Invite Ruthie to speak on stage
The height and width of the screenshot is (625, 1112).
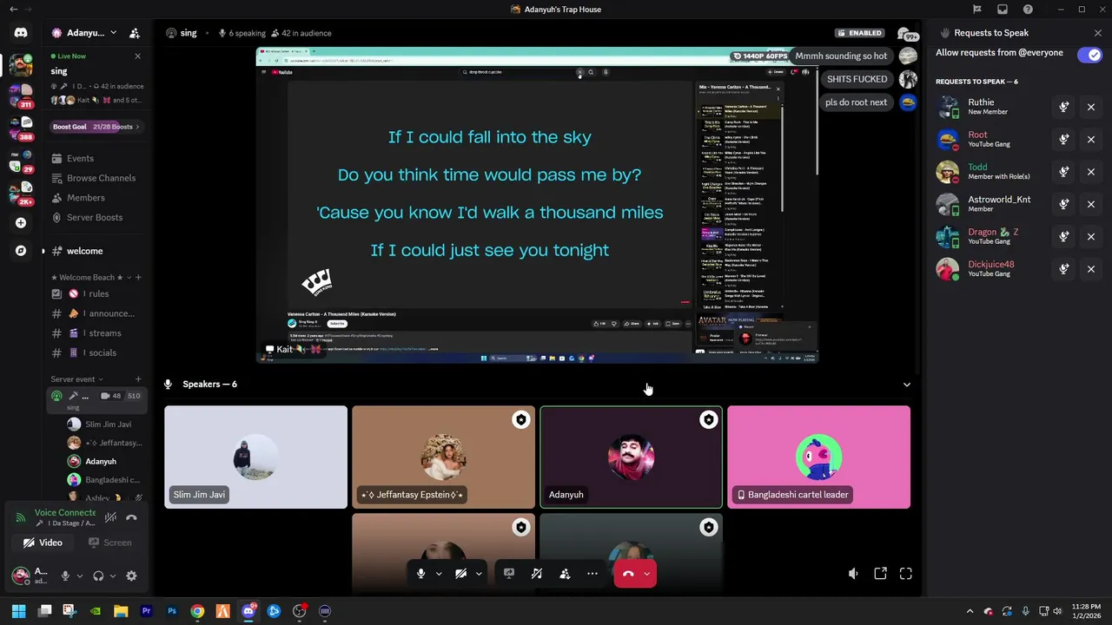pyautogui.click(x=1063, y=107)
